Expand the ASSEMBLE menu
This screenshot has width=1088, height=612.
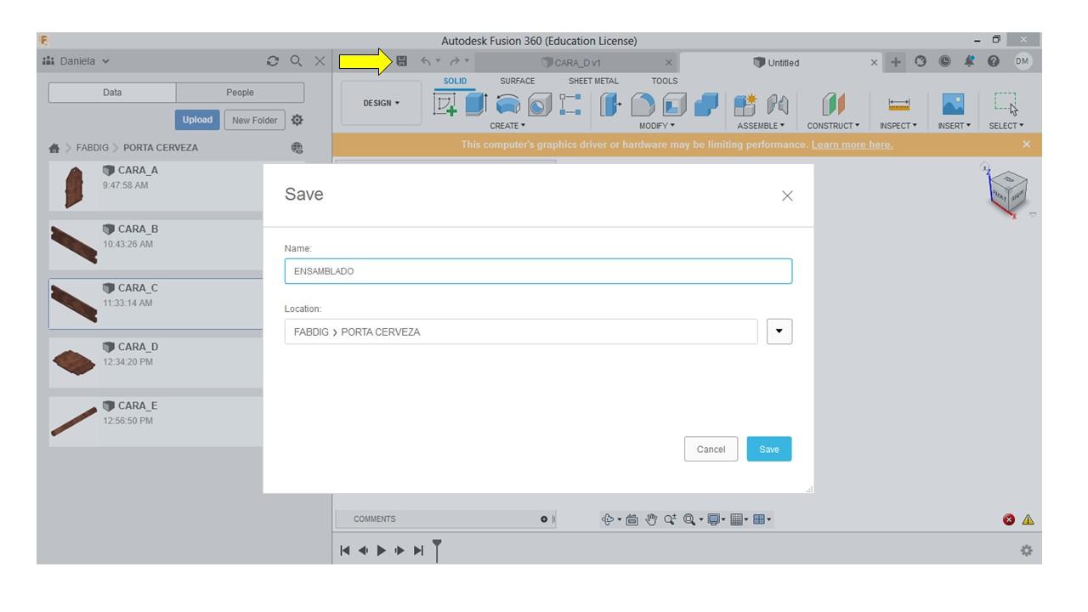click(759, 127)
